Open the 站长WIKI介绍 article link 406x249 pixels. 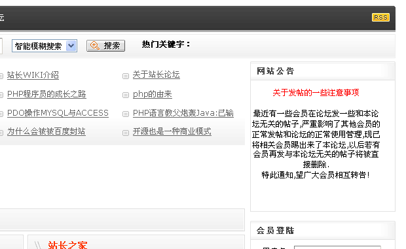pyautogui.click(x=33, y=75)
